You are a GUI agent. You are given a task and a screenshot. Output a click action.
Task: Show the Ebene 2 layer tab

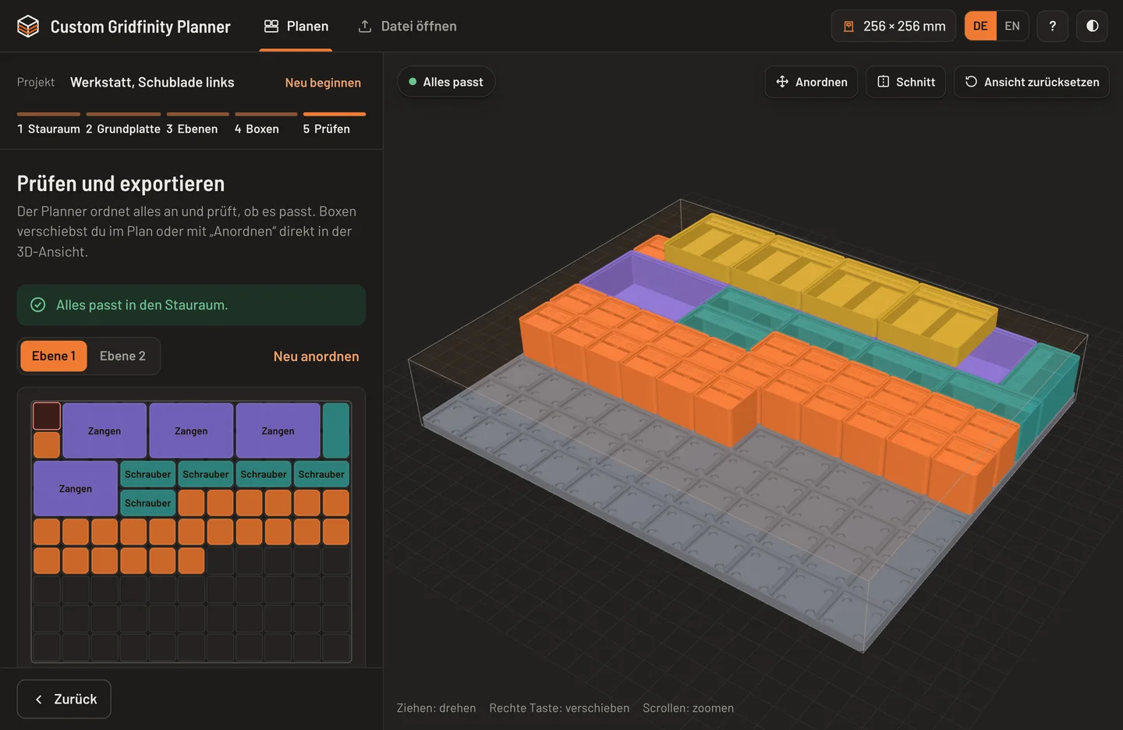pyautogui.click(x=122, y=356)
